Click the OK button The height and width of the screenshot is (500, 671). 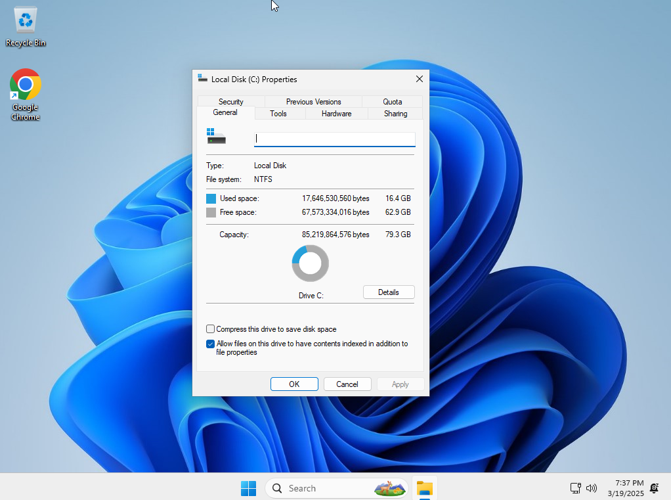pos(294,384)
